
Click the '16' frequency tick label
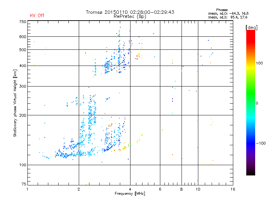[233, 189]
